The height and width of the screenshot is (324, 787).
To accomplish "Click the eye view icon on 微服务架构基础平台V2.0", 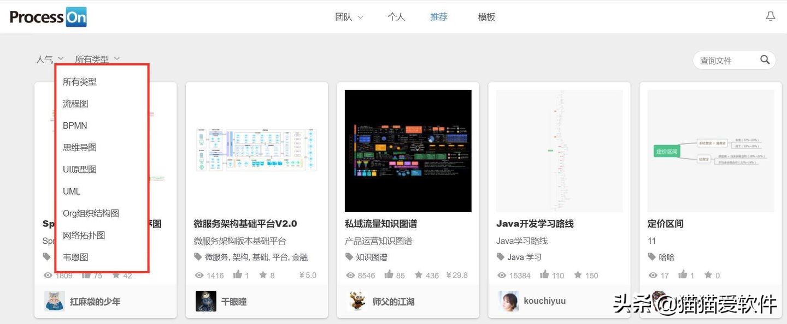I will (199, 275).
